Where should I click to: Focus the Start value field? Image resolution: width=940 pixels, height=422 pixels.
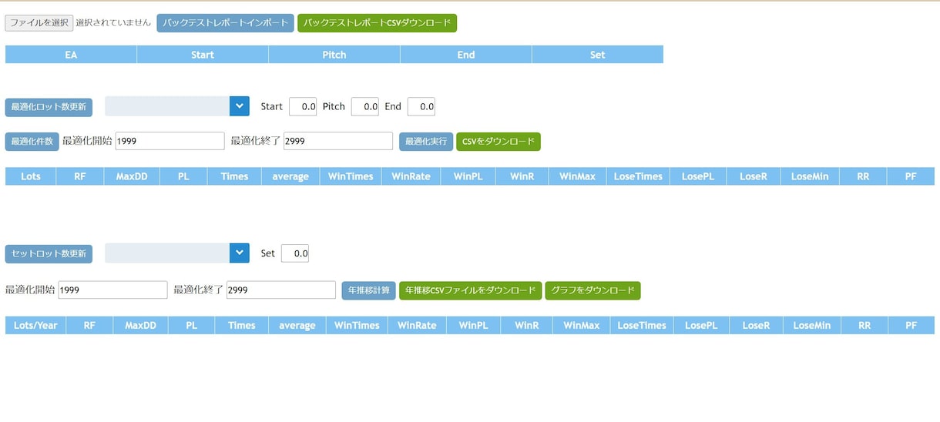[303, 107]
